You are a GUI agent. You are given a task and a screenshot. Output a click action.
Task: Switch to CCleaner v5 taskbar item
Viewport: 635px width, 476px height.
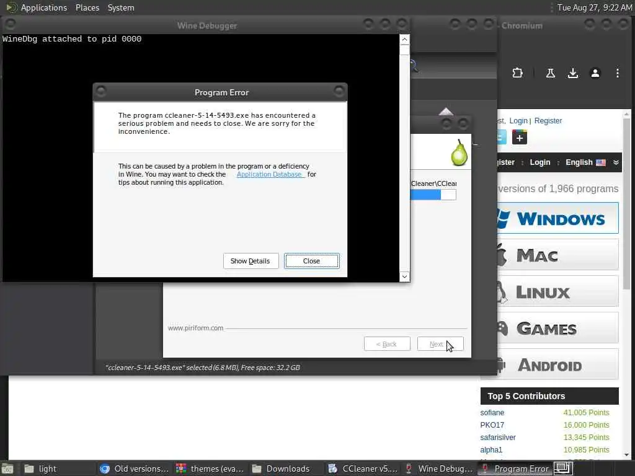click(362, 469)
